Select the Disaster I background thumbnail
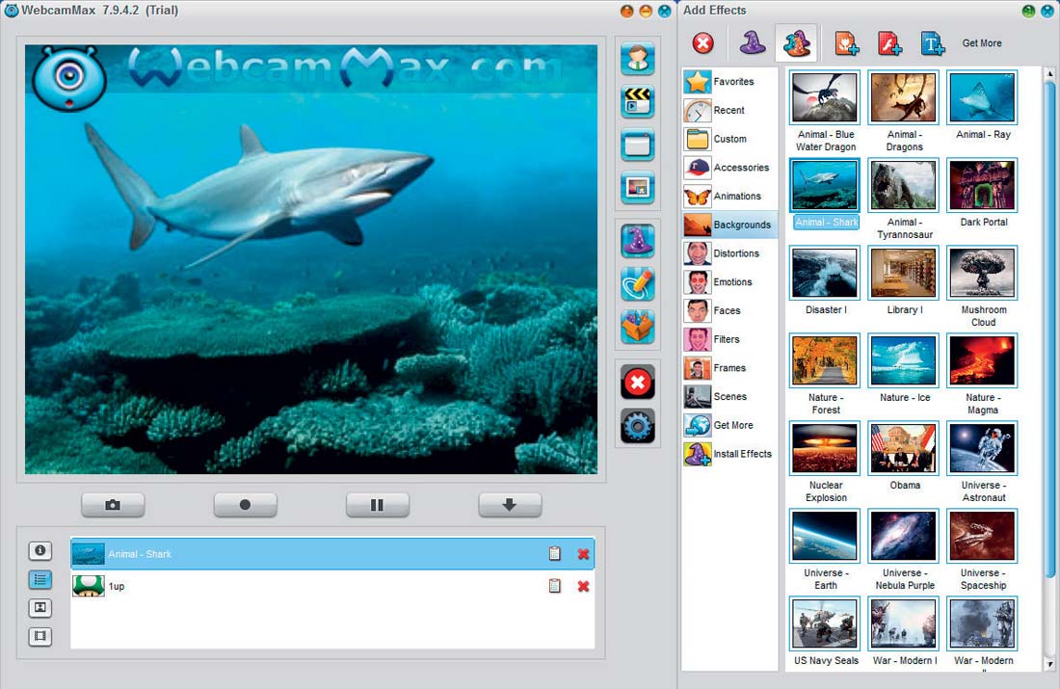This screenshot has height=689, width=1060. point(825,273)
